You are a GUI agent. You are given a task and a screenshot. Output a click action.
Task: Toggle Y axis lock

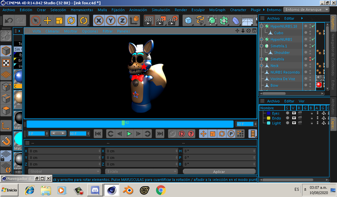pyautogui.click(x=110, y=21)
